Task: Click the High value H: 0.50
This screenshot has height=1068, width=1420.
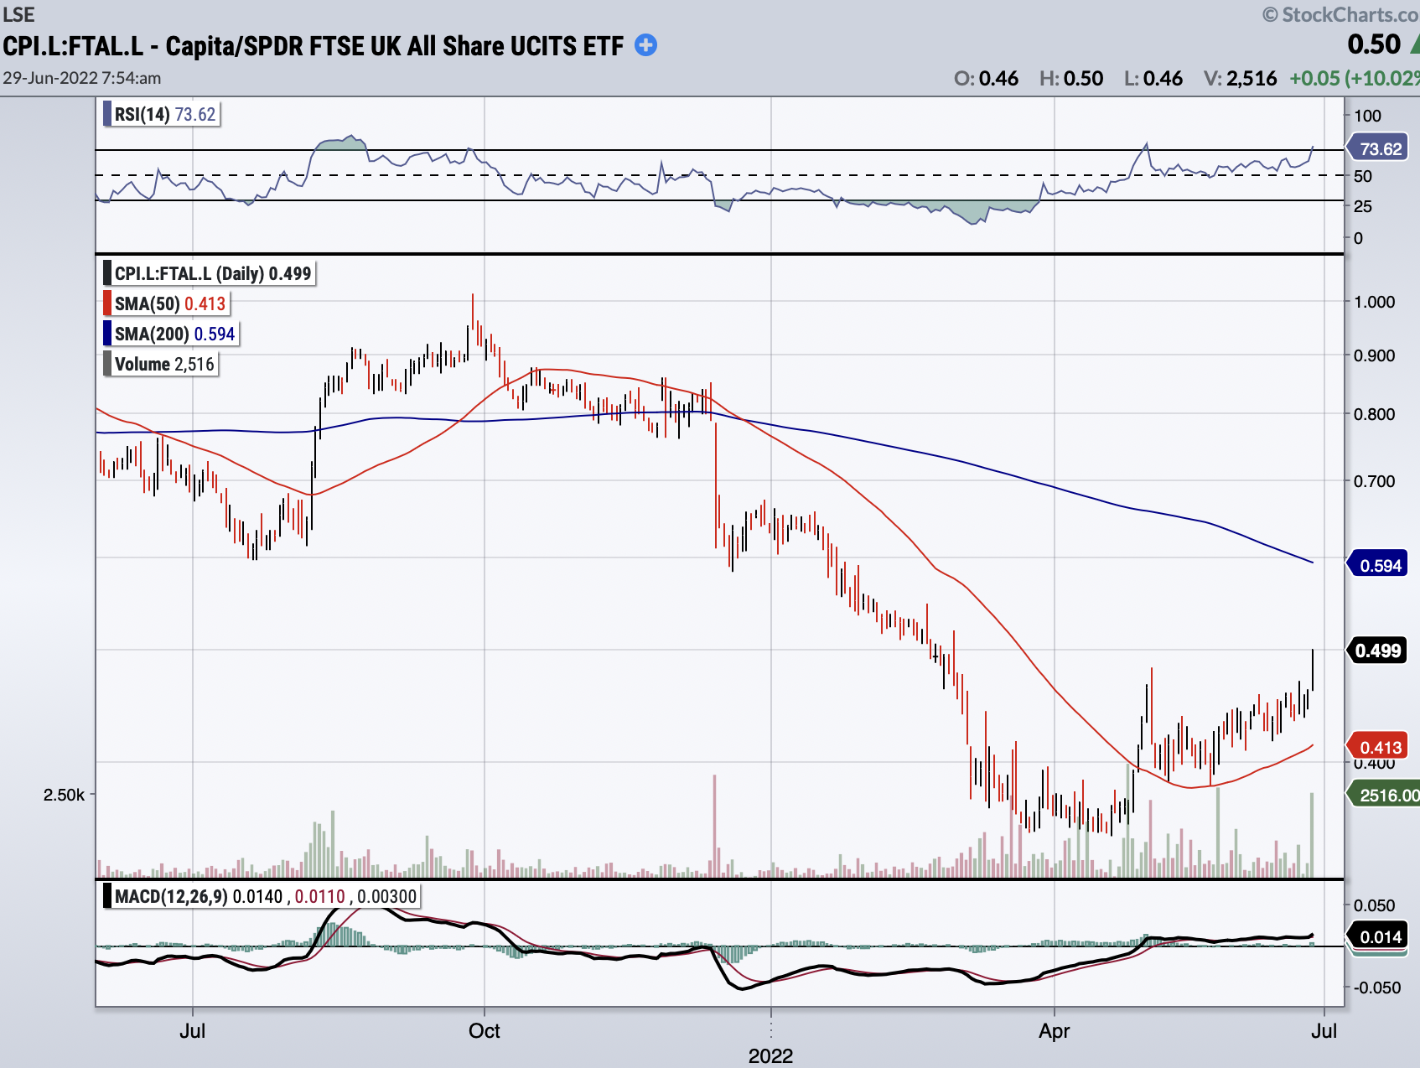Action: [1071, 79]
